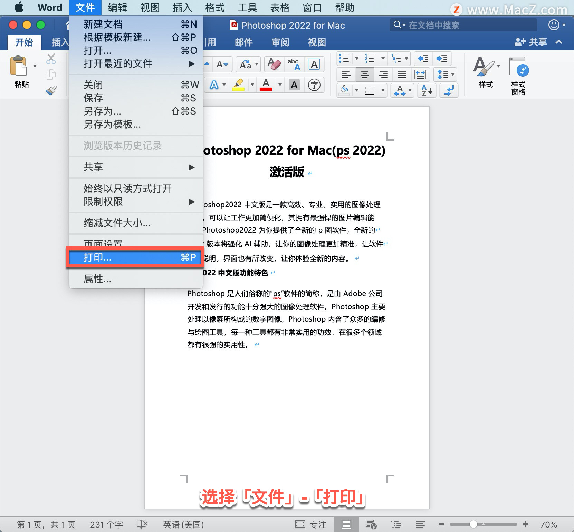Image resolution: width=574 pixels, height=532 pixels.
Task: Apply the red font color
Action: [266, 85]
